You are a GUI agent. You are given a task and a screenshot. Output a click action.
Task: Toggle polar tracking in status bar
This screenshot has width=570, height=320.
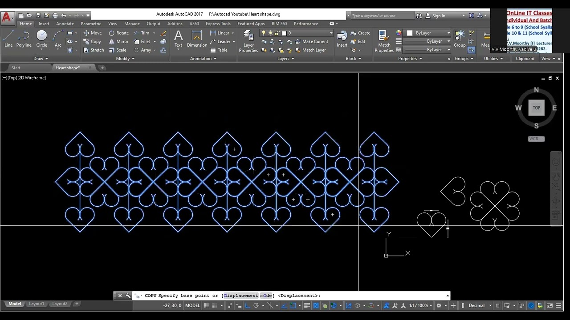click(256, 305)
